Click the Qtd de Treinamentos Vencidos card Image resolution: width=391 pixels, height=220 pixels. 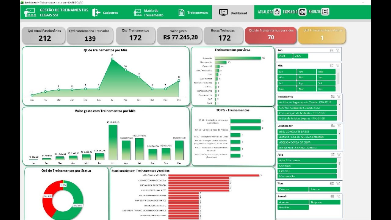click(x=271, y=35)
